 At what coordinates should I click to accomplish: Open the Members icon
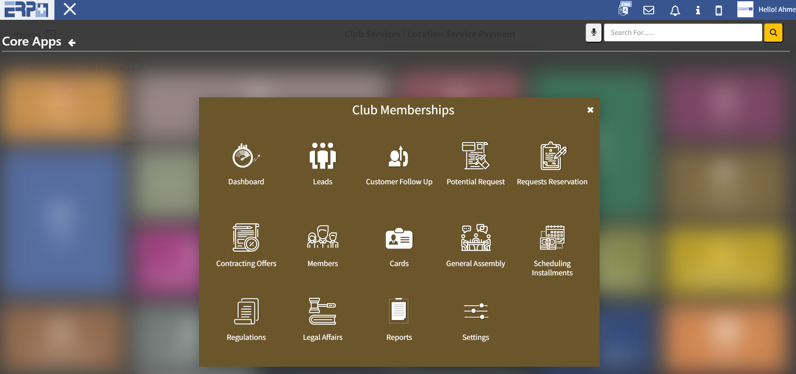point(323,238)
